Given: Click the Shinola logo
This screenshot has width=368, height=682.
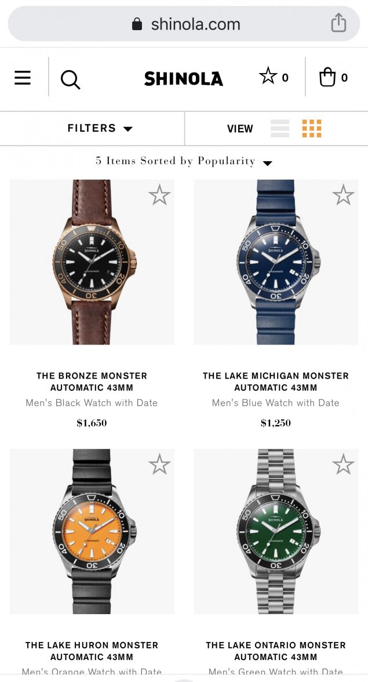Looking at the screenshot, I should pyautogui.click(x=183, y=79).
